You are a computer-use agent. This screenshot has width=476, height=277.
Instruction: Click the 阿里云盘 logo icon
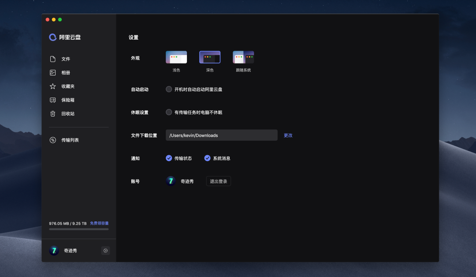coord(53,37)
